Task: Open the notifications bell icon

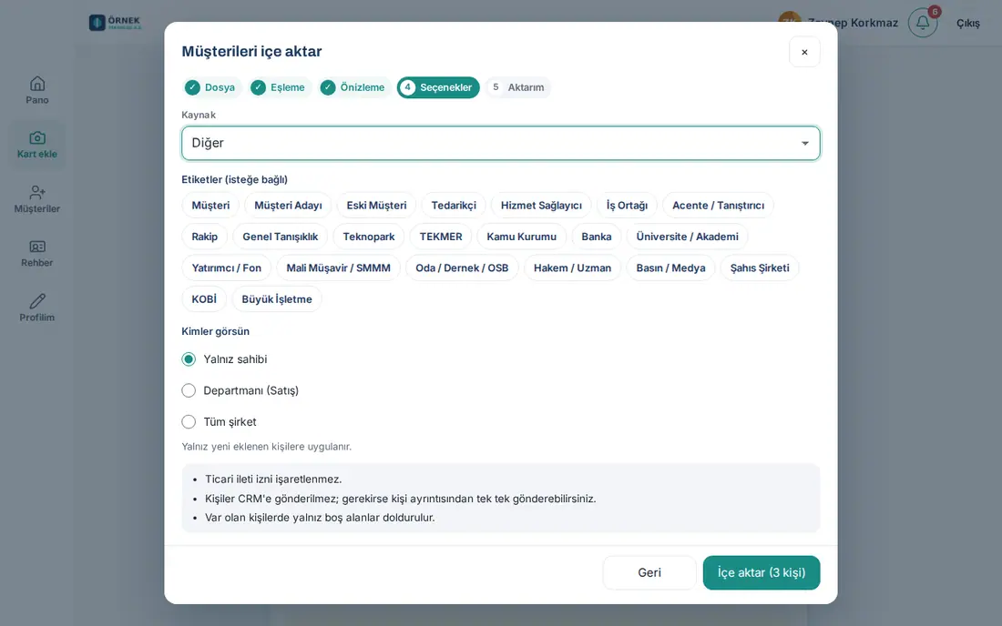Action: [923, 23]
